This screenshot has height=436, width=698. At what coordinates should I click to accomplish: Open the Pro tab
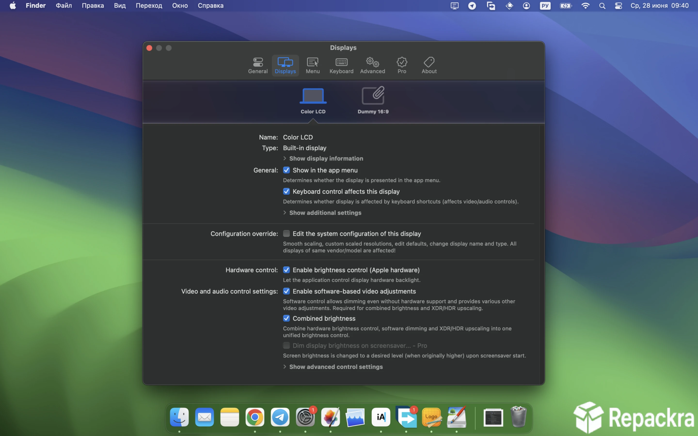402,65
